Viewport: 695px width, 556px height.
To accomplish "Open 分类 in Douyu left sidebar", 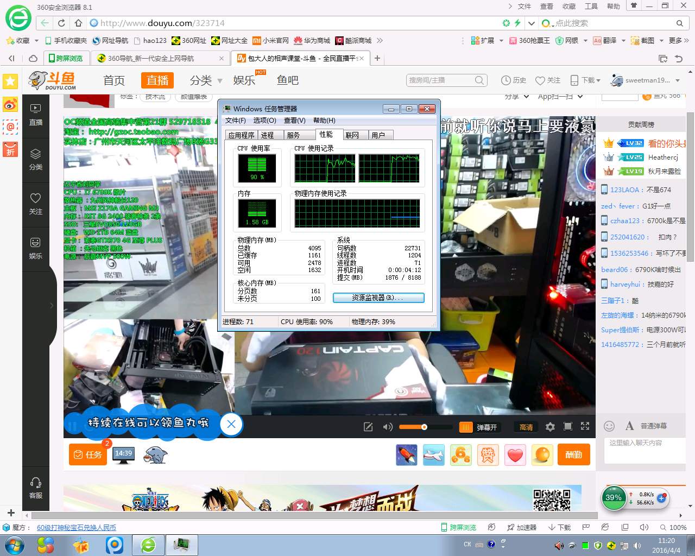I will coord(36,160).
